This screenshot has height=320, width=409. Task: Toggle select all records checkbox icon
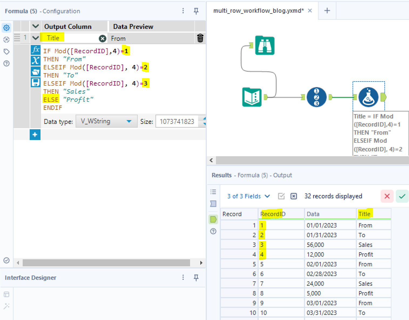pos(281,196)
